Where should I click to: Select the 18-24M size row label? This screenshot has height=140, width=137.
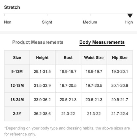click(17, 100)
